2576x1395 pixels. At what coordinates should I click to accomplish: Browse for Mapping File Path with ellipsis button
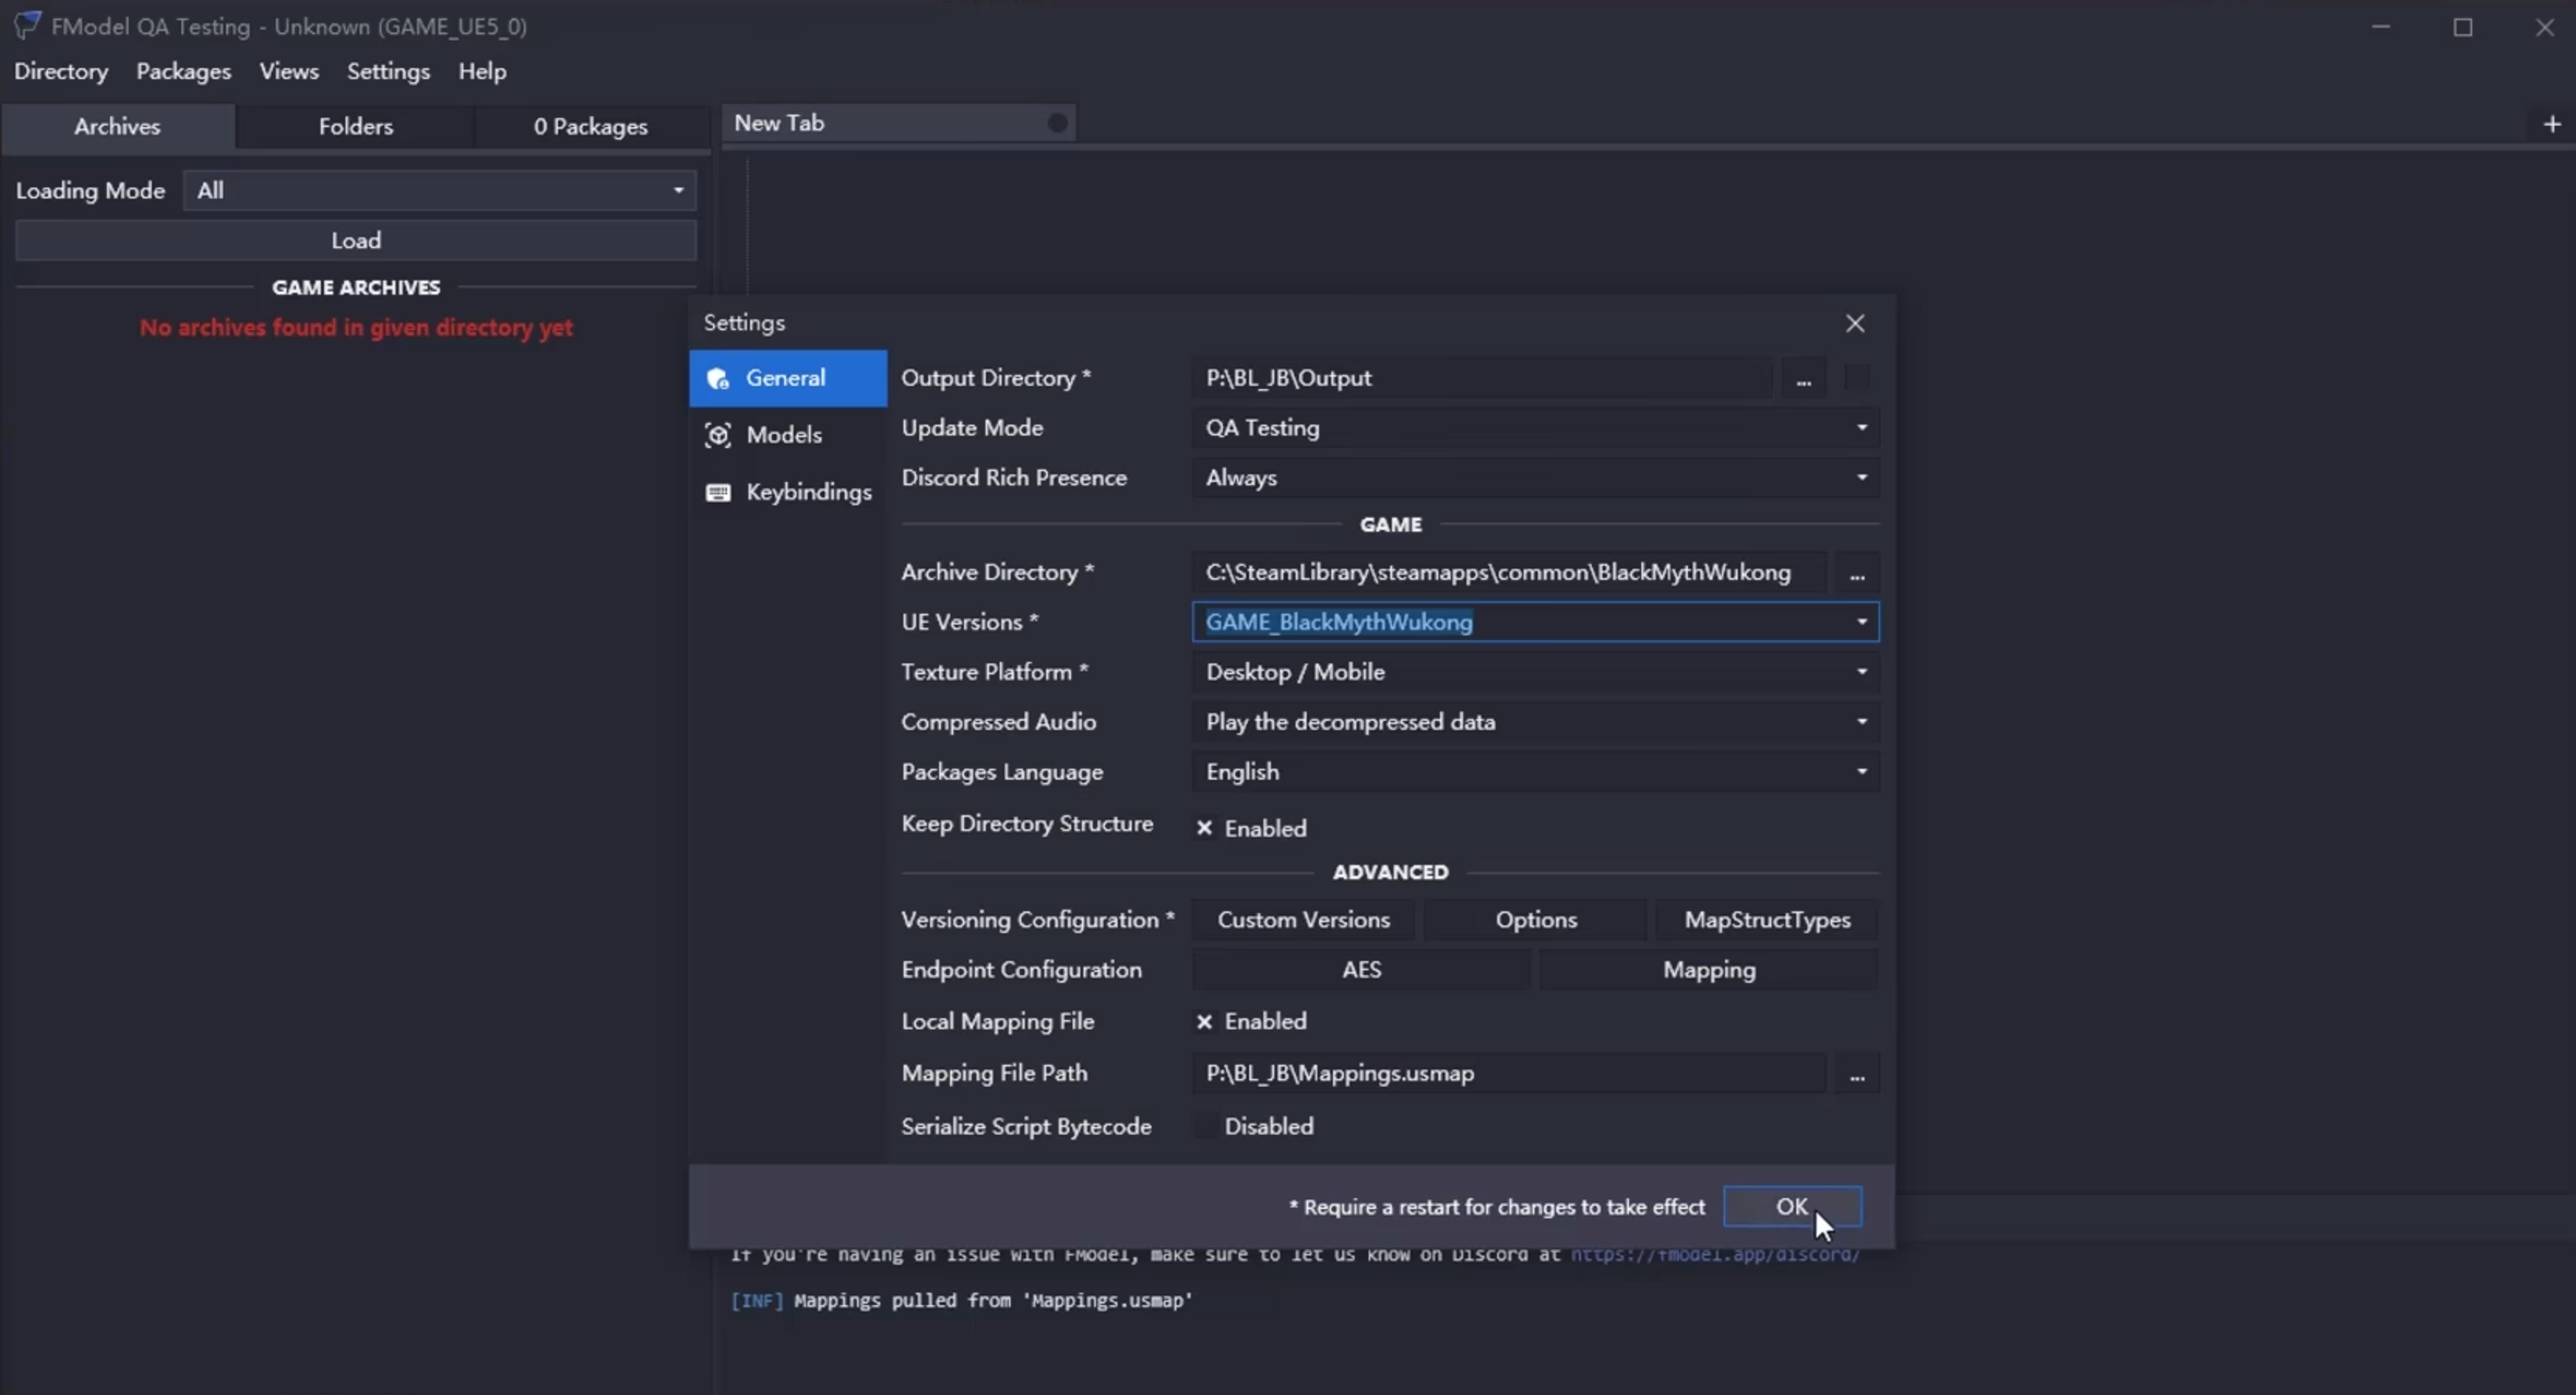[x=1856, y=1074]
